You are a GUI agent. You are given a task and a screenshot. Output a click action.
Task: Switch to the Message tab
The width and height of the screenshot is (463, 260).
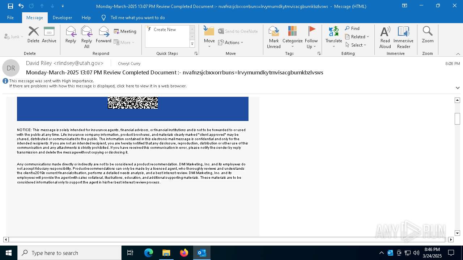[x=35, y=18]
